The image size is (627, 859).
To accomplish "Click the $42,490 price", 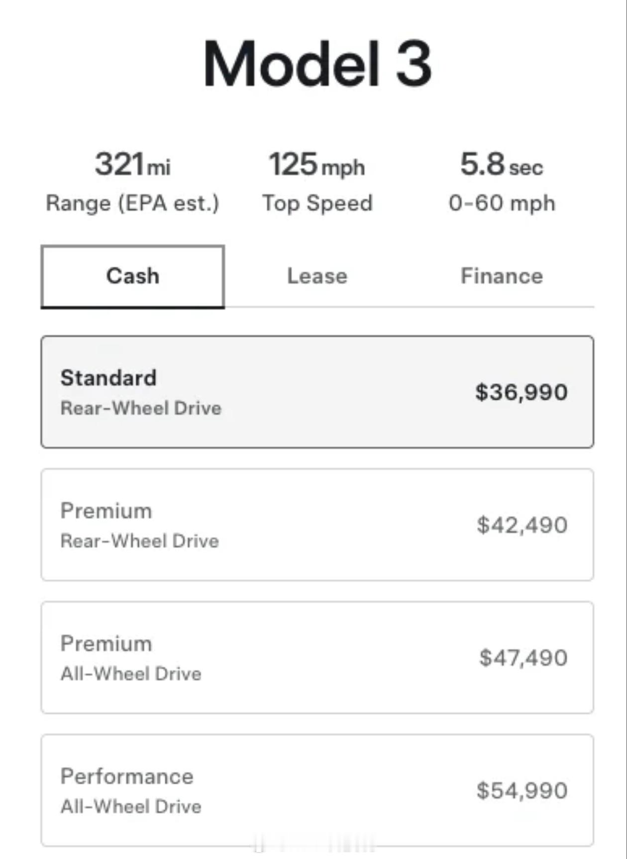I will tap(522, 525).
